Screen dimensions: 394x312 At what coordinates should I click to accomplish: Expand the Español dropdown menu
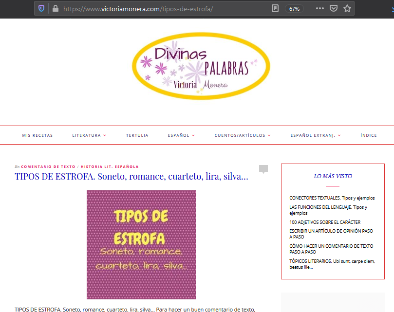pyautogui.click(x=181, y=135)
